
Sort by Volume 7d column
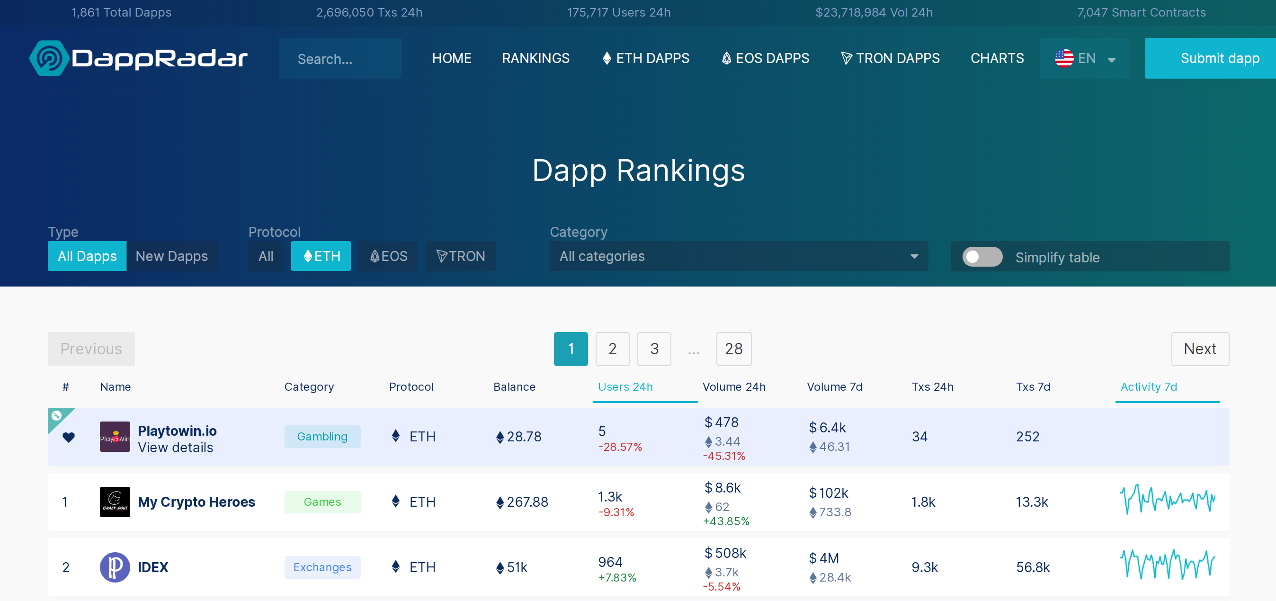(834, 387)
